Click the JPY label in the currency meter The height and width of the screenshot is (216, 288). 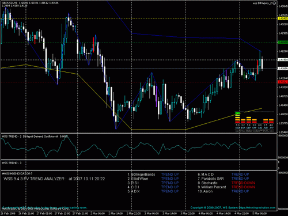click(271, 128)
